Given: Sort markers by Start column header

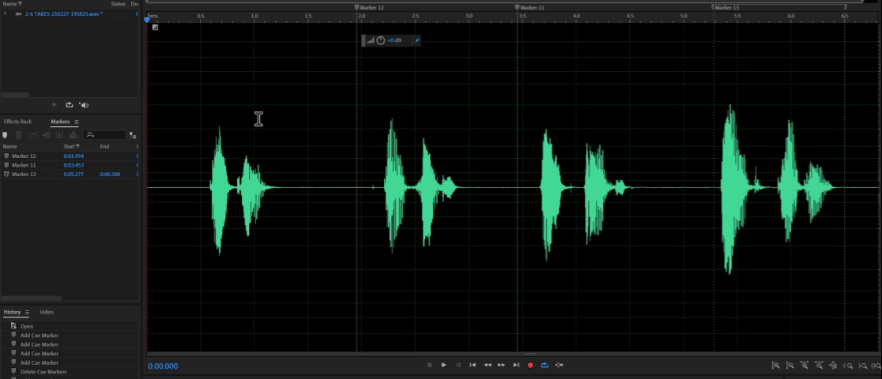Looking at the screenshot, I should (71, 146).
